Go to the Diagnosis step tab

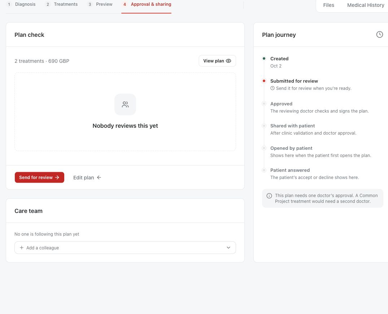(21, 4)
